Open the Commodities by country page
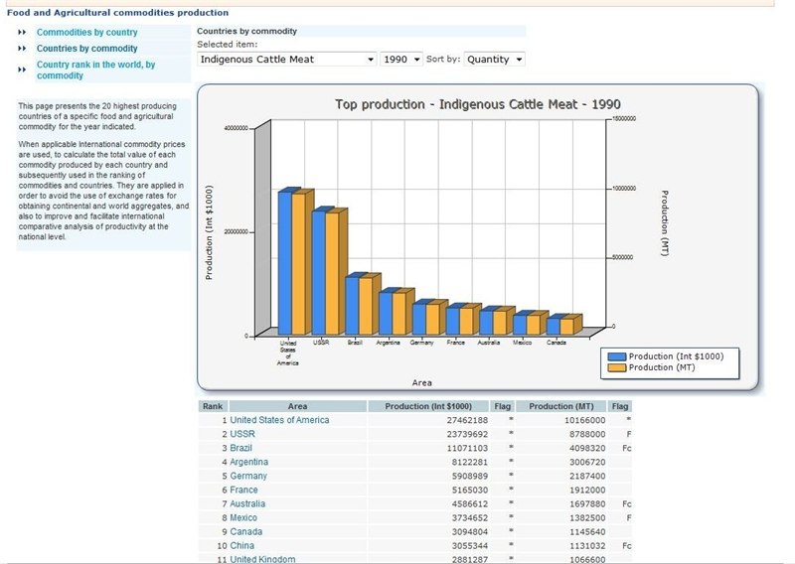 (x=86, y=33)
